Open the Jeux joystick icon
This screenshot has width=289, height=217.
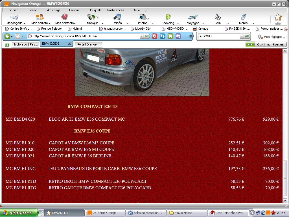pyautogui.click(x=218, y=17)
